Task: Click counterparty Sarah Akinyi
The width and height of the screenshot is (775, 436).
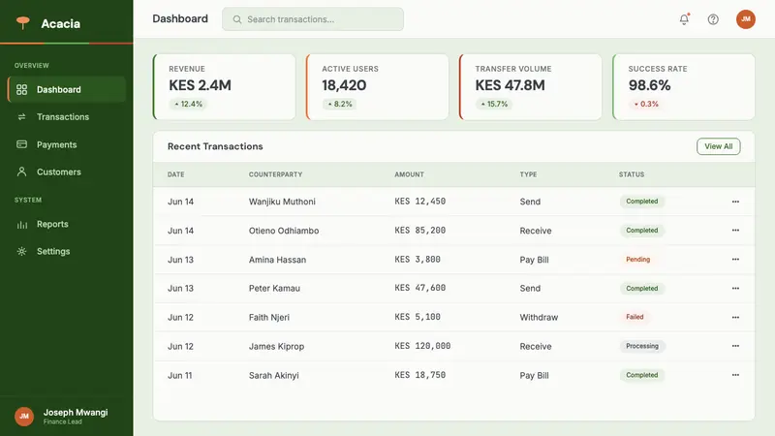Action: (274, 375)
